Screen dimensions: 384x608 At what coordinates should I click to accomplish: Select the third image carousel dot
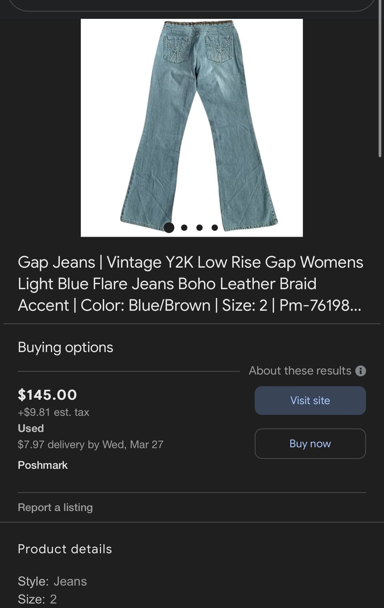point(199,228)
